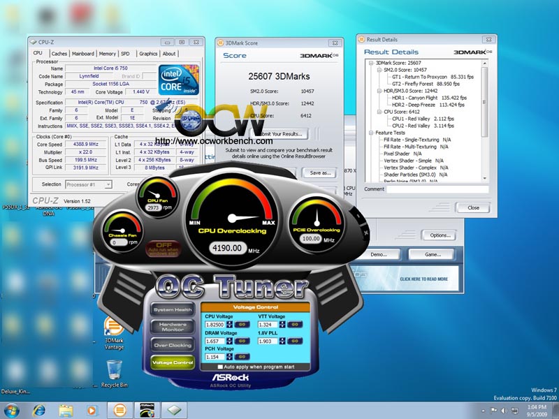Adjust the DRAM Voltage stepper arrows
This screenshot has height=419, width=559.
[x=229, y=341]
